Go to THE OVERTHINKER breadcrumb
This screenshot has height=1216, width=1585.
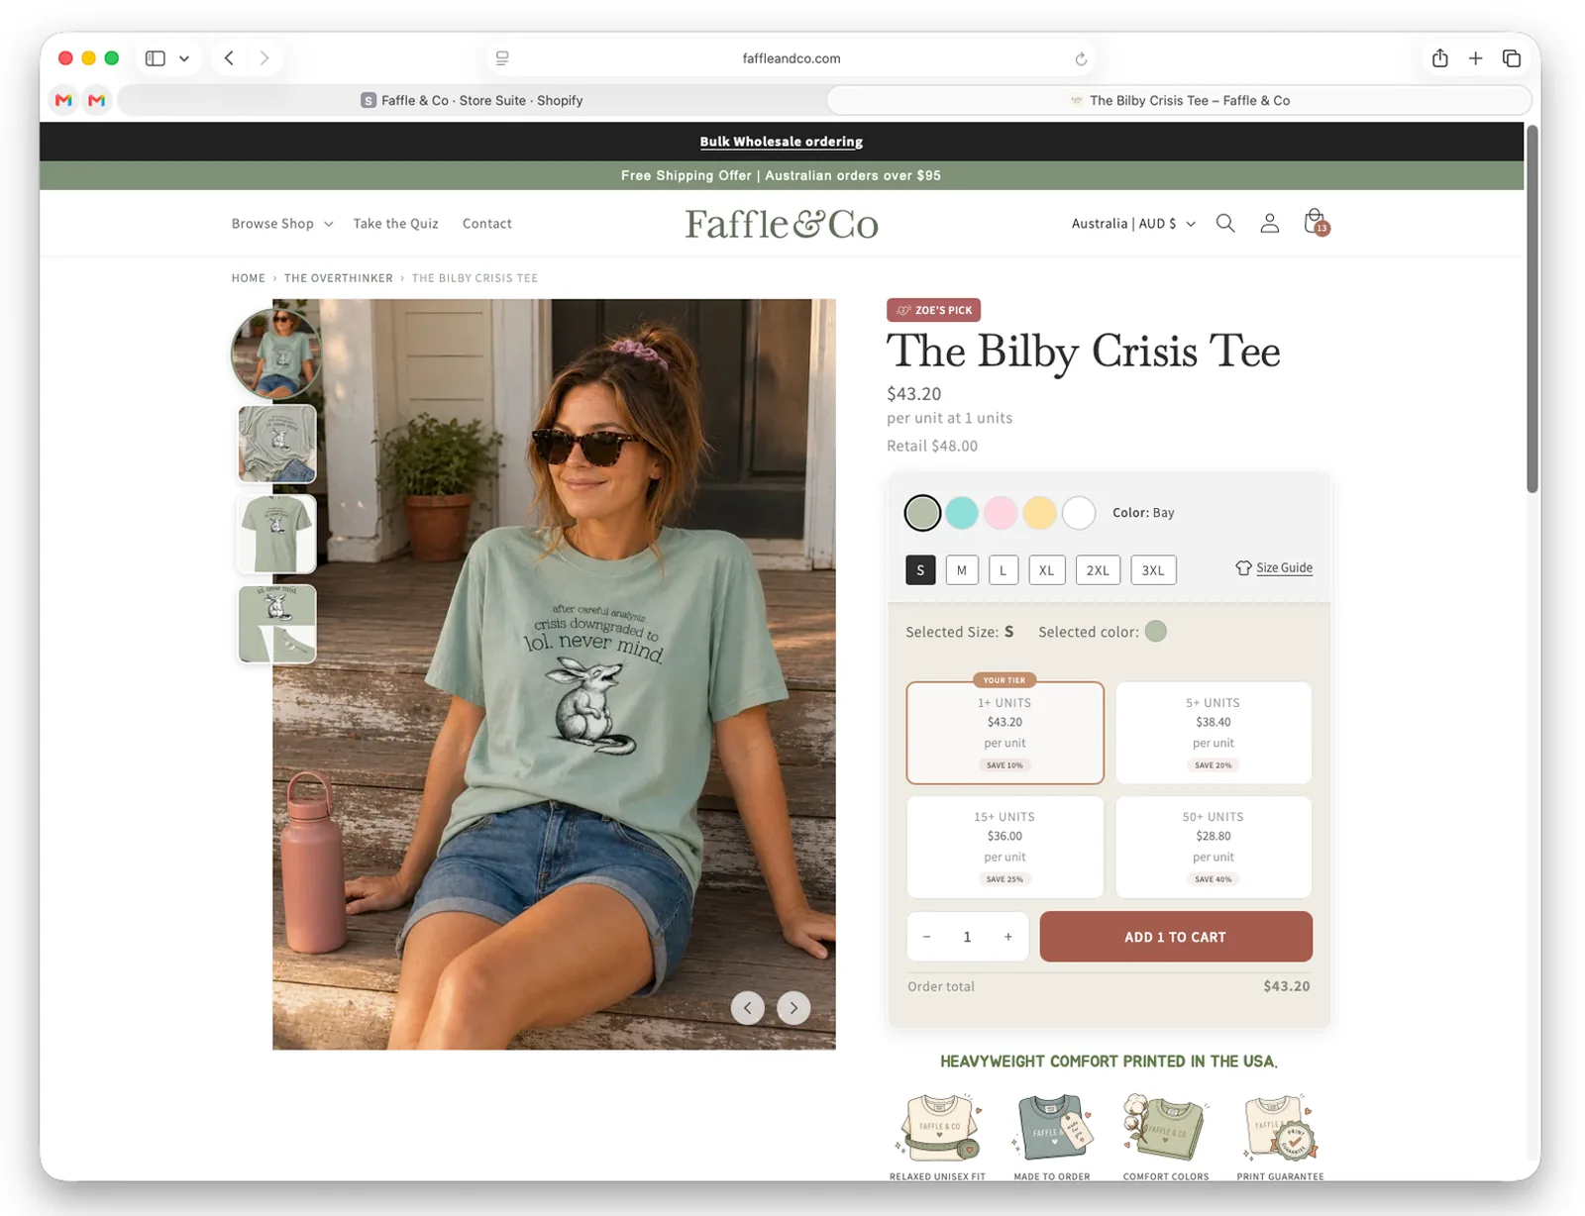[339, 278]
